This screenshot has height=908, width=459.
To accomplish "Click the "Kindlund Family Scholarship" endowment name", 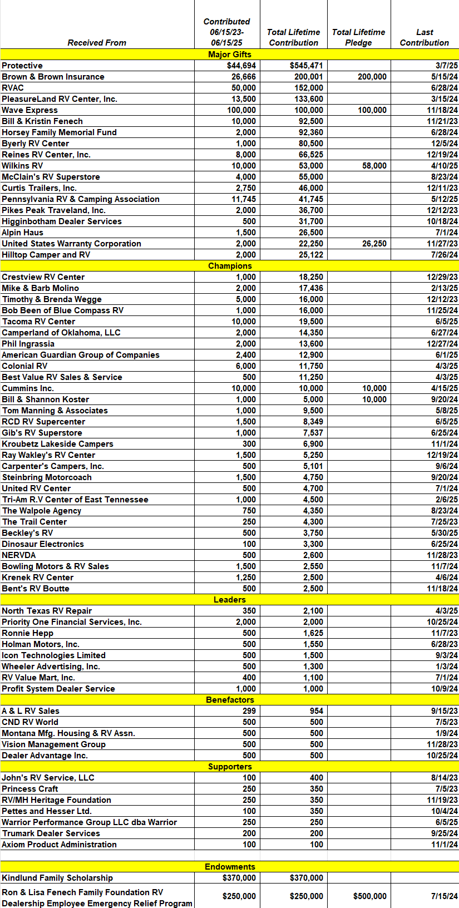I will (57, 878).
